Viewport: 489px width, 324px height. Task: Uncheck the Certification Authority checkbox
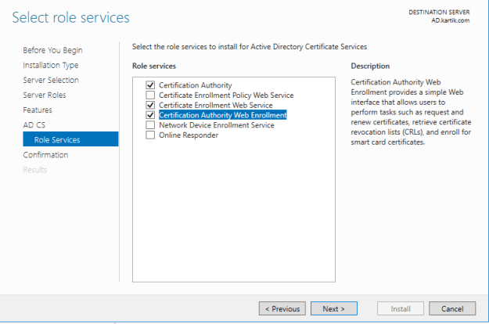[x=150, y=85]
